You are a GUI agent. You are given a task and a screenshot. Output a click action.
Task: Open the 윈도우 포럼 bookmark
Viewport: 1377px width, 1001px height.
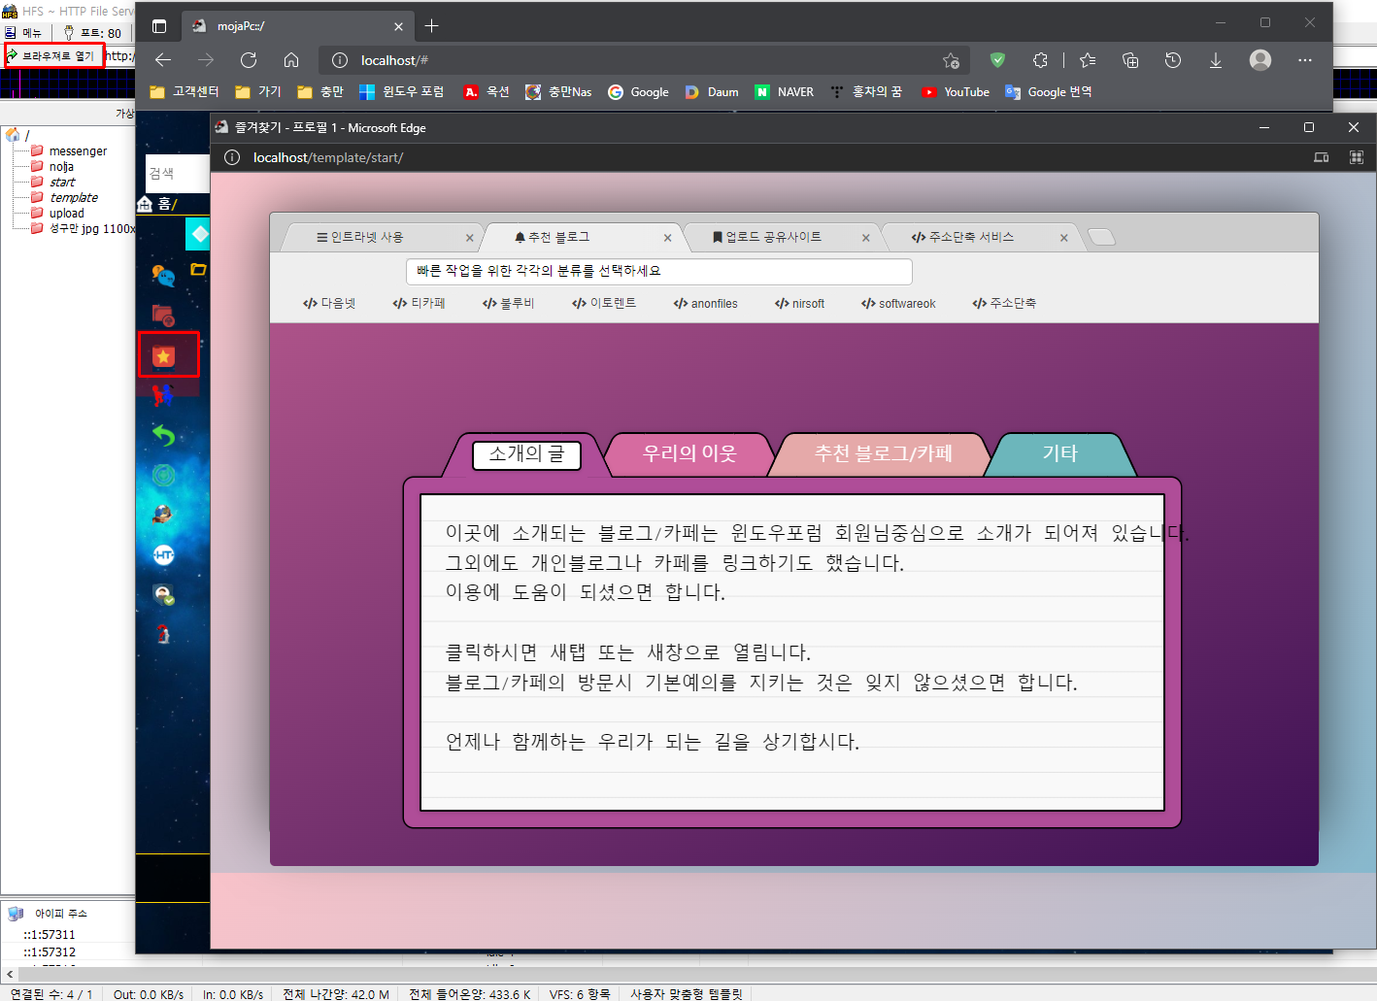401,92
